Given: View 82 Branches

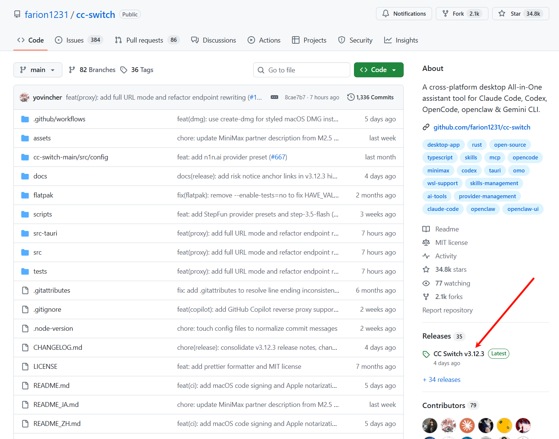Looking at the screenshot, I should 92,70.
